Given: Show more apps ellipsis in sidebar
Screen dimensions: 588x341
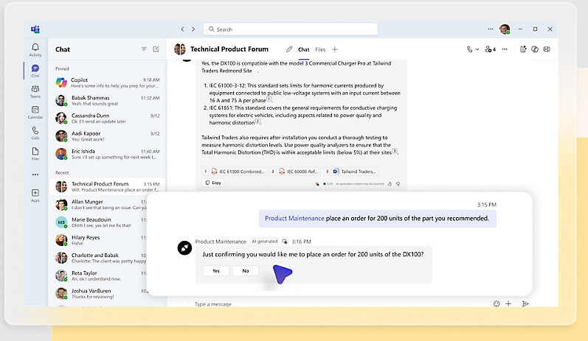Looking at the screenshot, I should tap(35, 175).
